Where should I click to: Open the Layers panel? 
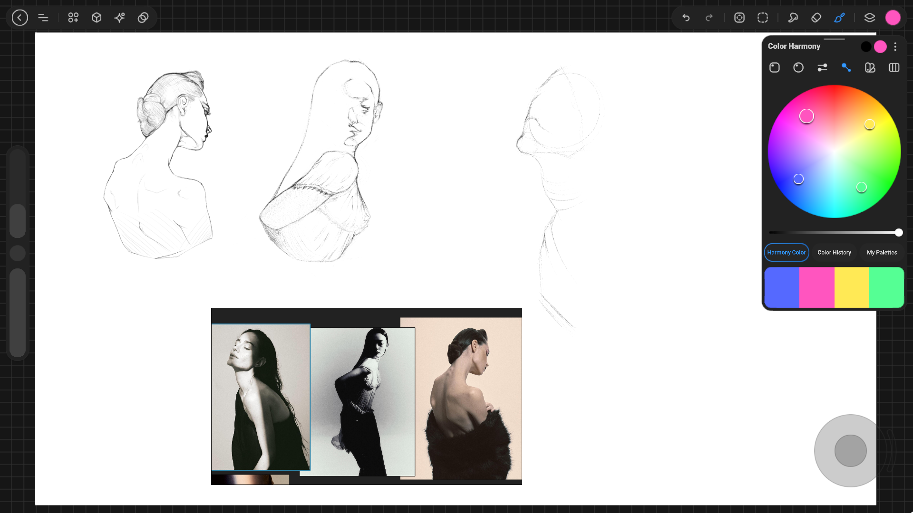pos(869,18)
